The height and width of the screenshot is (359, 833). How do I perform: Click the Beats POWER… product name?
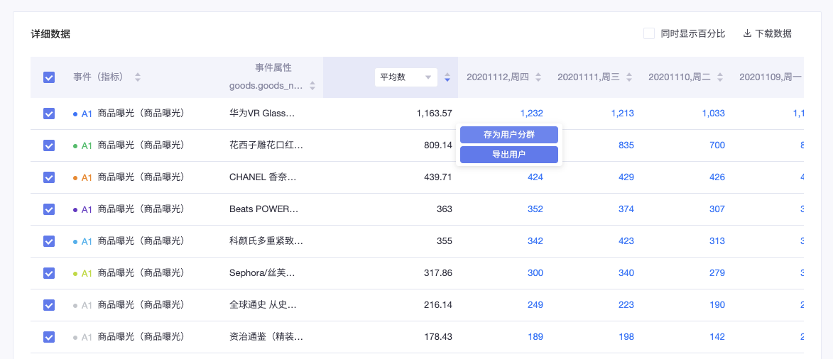263,209
